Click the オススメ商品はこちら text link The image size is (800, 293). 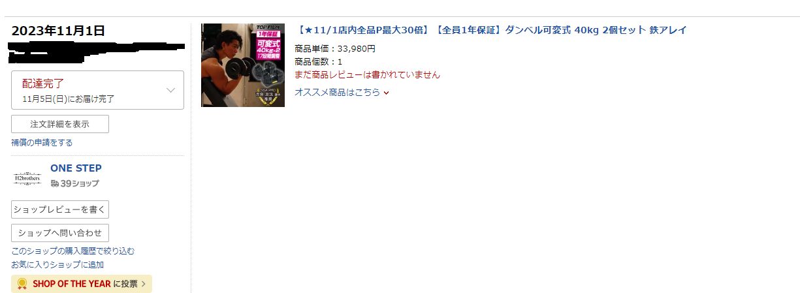coord(337,93)
